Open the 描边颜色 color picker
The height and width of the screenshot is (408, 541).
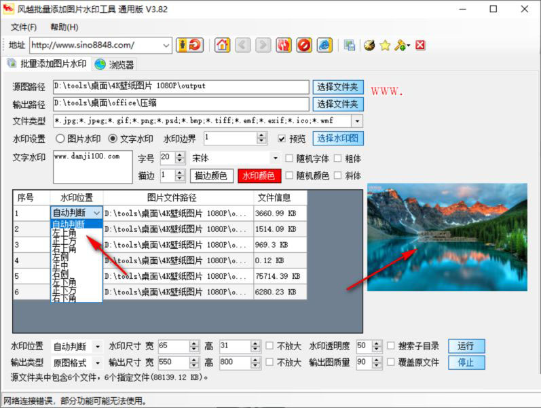click(212, 176)
